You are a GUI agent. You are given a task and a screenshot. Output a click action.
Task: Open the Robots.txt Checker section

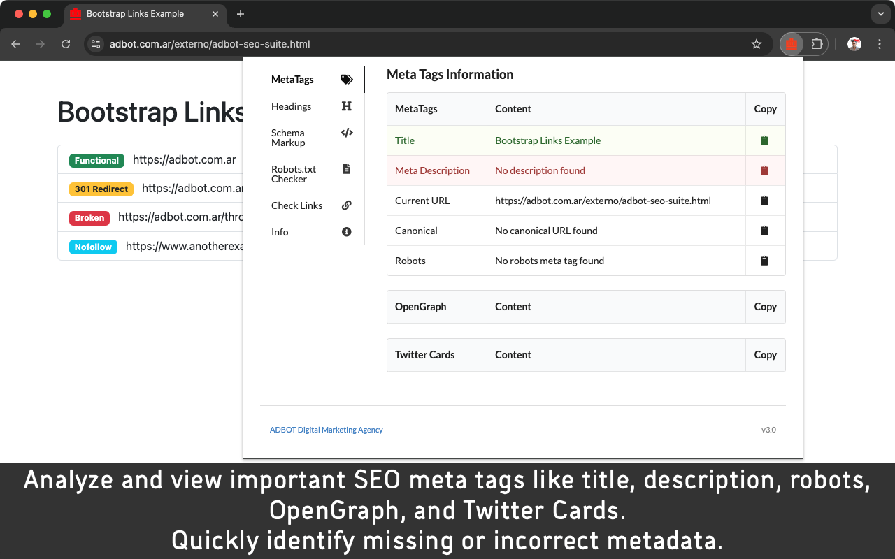pyautogui.click(x=312, y=174)
